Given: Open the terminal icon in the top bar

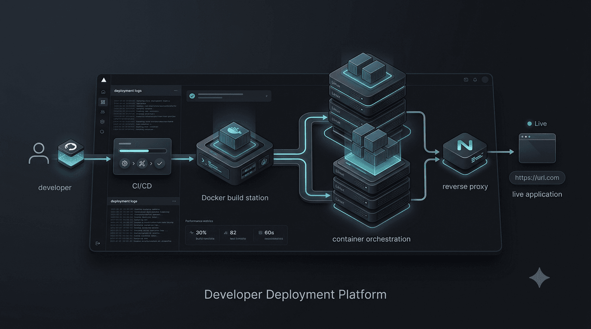Looking at the screenshot, I should [x=466, y=80].
